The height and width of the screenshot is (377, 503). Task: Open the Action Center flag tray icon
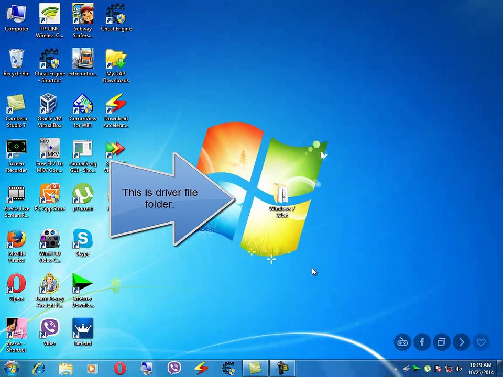(x=438, y=369)
